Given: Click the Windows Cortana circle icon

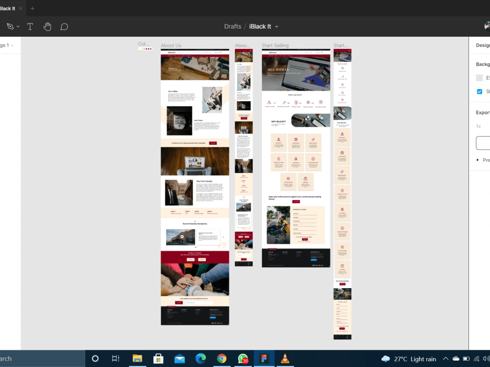Looking at the screenshot, I should 95,359.
